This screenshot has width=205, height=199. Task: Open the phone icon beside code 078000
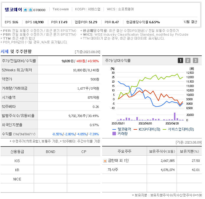point(30,10)
